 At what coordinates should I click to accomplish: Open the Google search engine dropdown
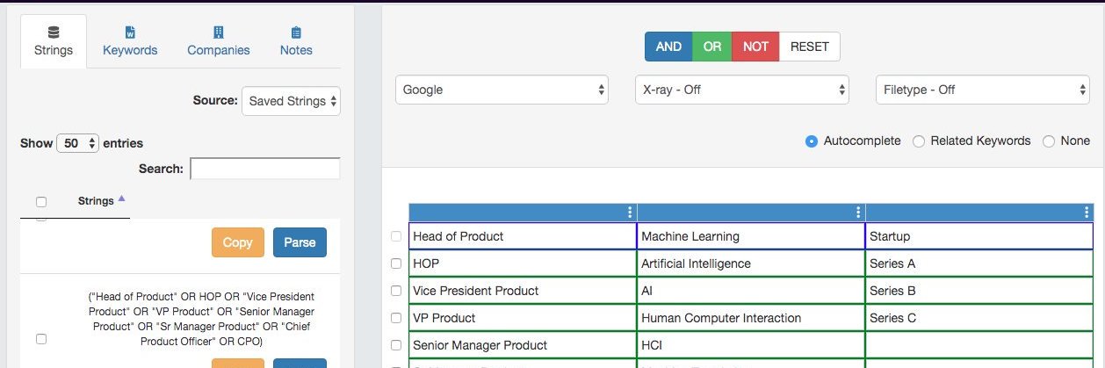coord(502,90)
